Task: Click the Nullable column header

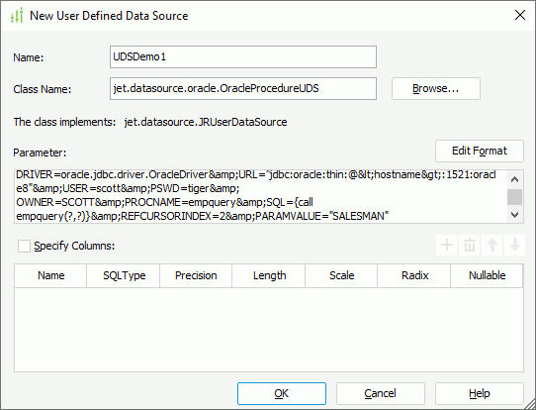Action: click(x=487, y=275)
